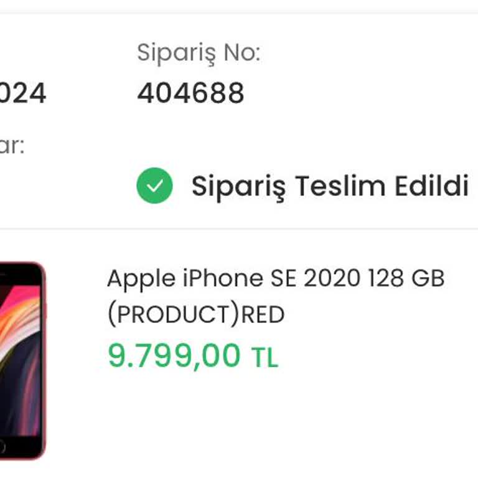Open the Apple iPhone SE 2020 product title
This screenshot has width=478, height=478.
(x=275, y=278)
